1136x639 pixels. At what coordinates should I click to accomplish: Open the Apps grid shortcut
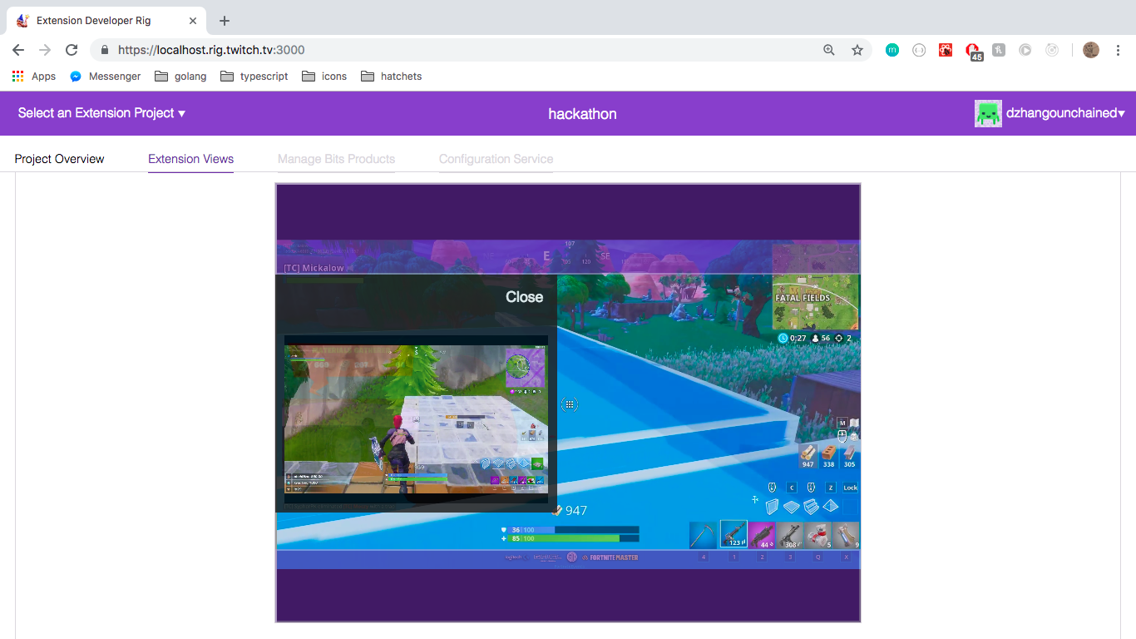pyautogui.click(x=34, y=76)
